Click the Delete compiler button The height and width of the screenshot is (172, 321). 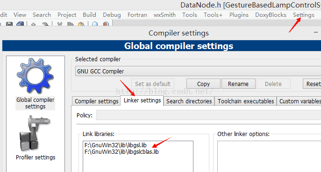coord(273,84)
